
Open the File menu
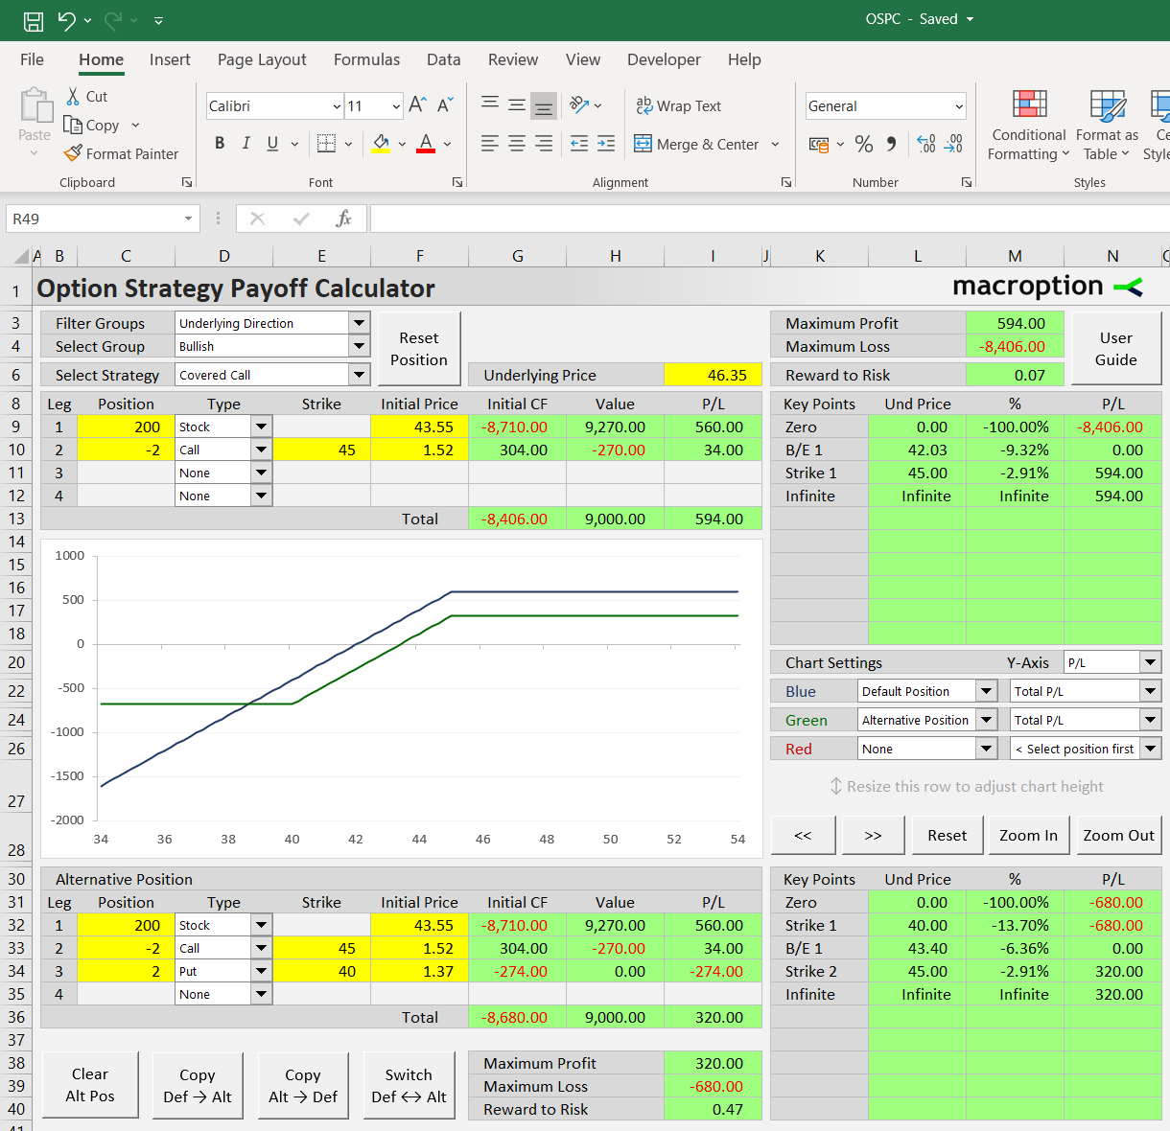pyautogui.click(x=32, y=59)
